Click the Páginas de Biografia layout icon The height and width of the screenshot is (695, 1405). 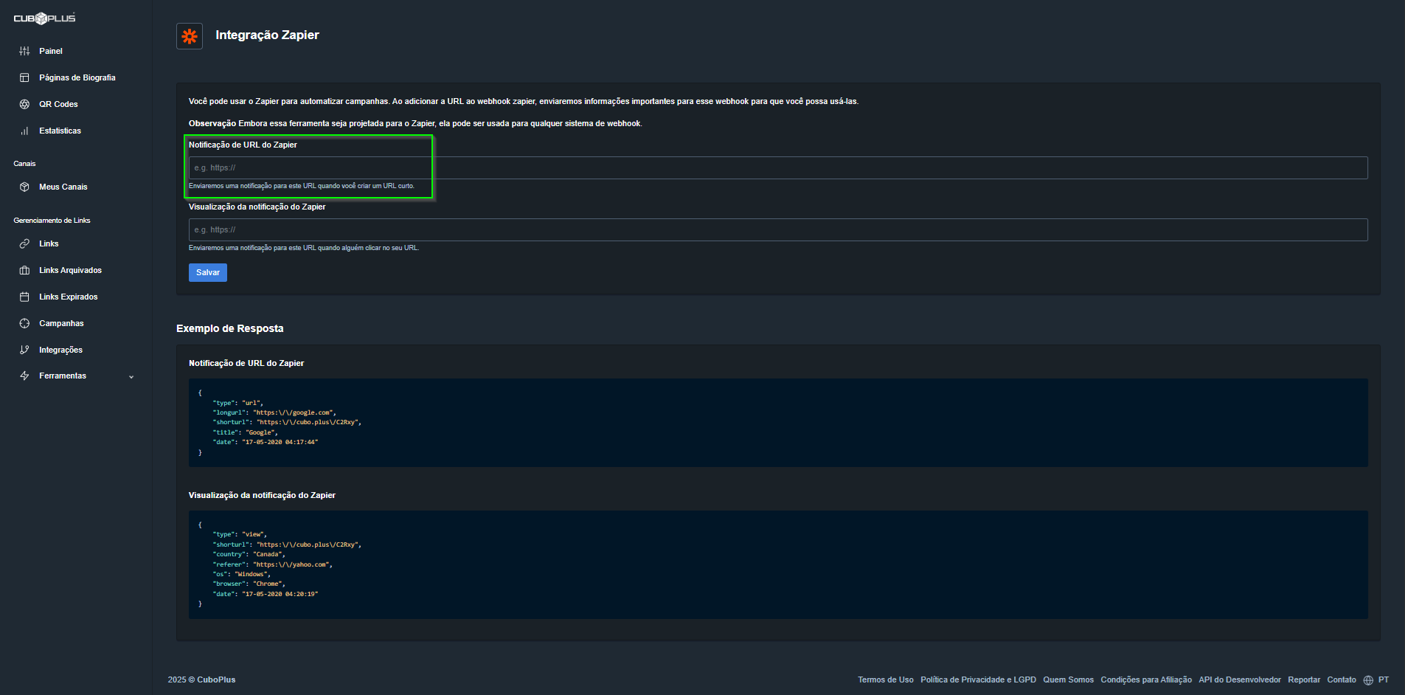(24, 77)
